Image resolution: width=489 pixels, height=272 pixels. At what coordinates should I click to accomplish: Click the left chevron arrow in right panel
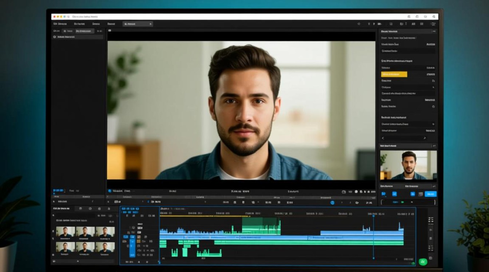pos(383,138)
